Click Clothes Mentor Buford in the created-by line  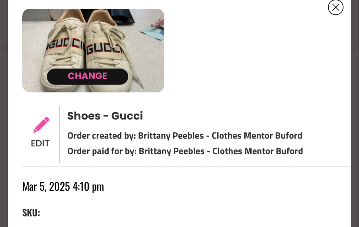[257, 136]
